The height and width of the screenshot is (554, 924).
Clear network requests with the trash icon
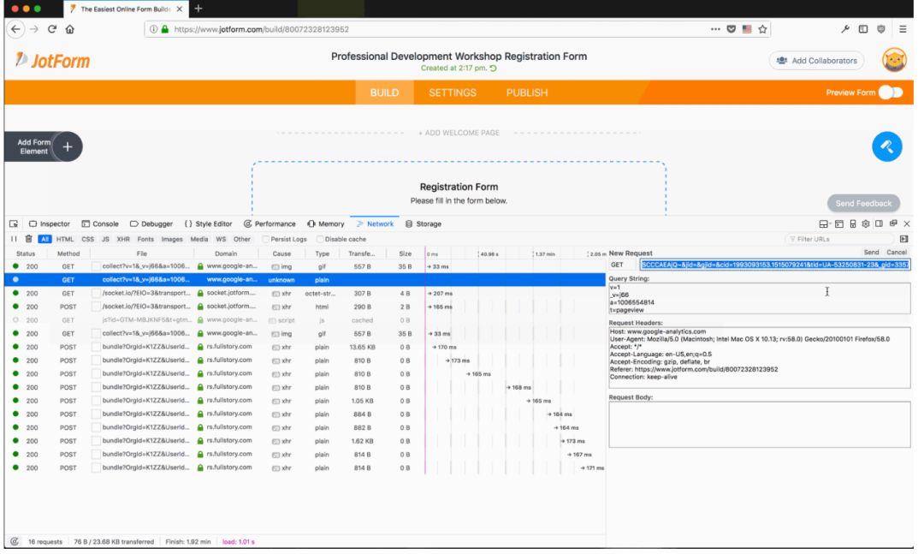coord(27,238)
